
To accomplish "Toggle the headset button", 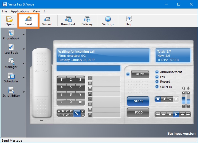I will pos(170,99).
